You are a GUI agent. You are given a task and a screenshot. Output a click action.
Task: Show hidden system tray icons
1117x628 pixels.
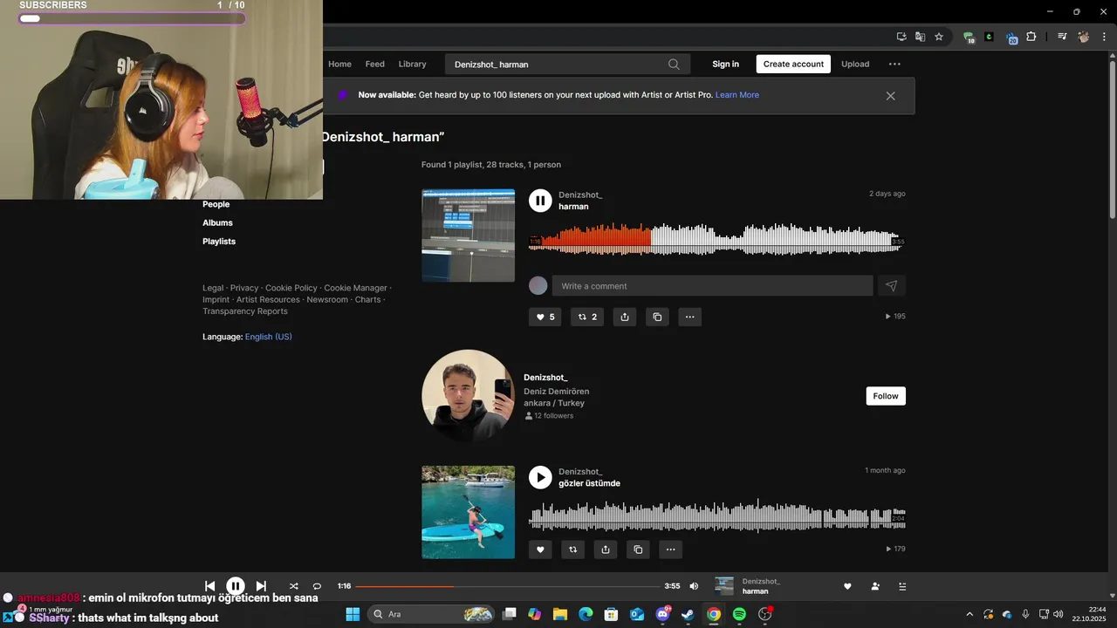[x=969, y=614]
